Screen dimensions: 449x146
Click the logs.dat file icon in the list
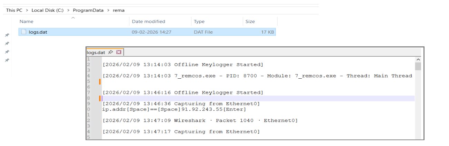23,32
